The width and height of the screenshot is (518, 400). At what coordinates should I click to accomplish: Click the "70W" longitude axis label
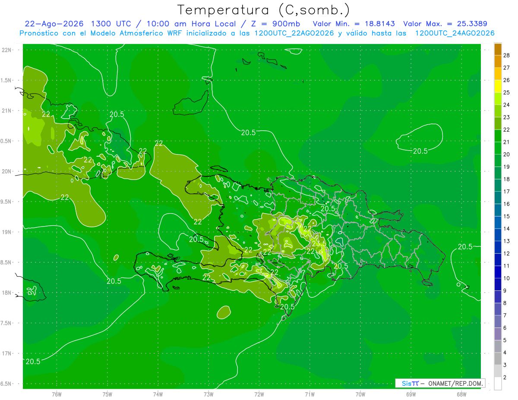point(360,394)
